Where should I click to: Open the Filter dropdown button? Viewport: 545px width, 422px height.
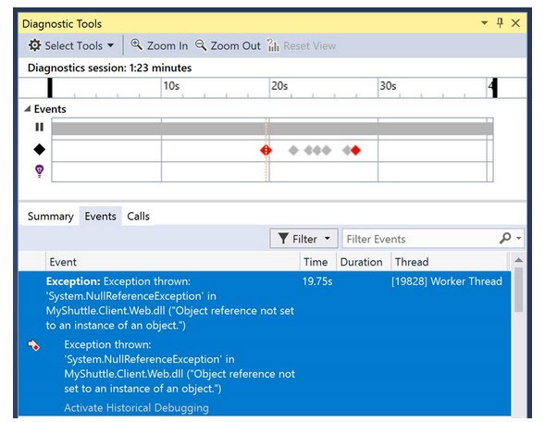coord(303,239)
